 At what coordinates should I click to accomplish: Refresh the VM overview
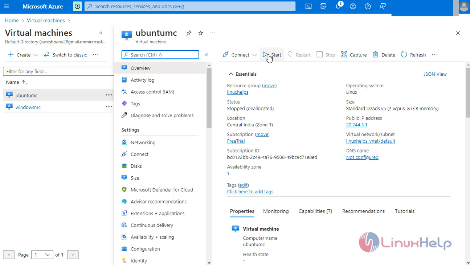click(x=413, y=55)
